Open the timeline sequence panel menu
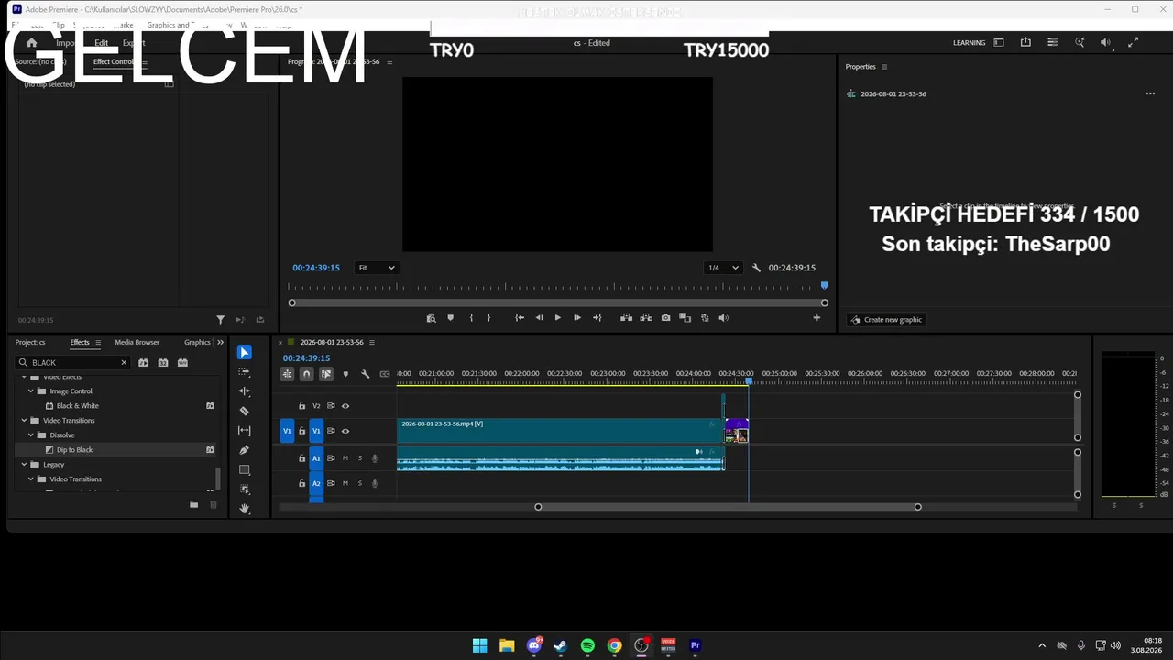Image resolution: width=1173 pixels, height=660 pixels. [x=371, y=343]
